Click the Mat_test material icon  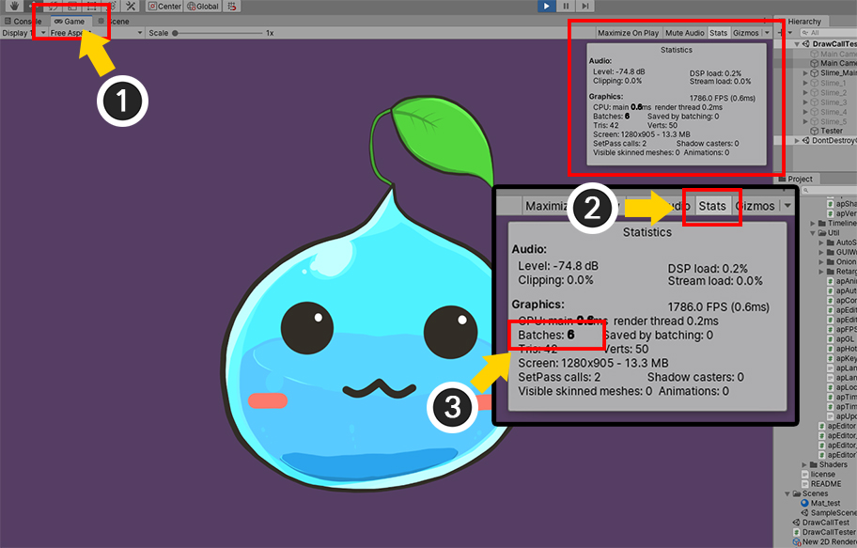point(804,503)
